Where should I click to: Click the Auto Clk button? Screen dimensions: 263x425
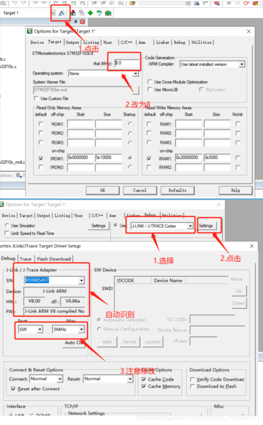[74, 342]
